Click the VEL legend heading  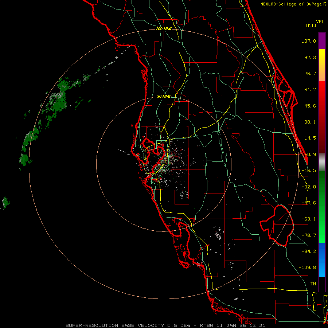point(320,22)
